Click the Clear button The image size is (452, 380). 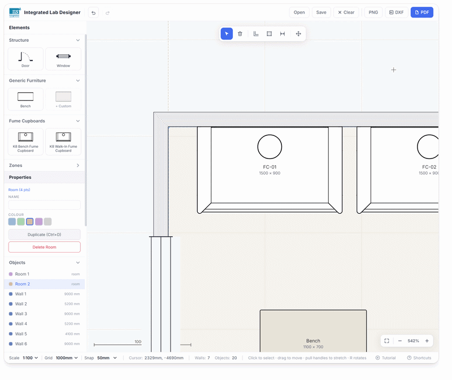[346, 12]
